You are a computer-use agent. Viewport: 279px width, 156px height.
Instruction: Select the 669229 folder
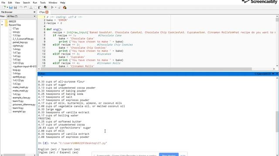coord(12,21)
